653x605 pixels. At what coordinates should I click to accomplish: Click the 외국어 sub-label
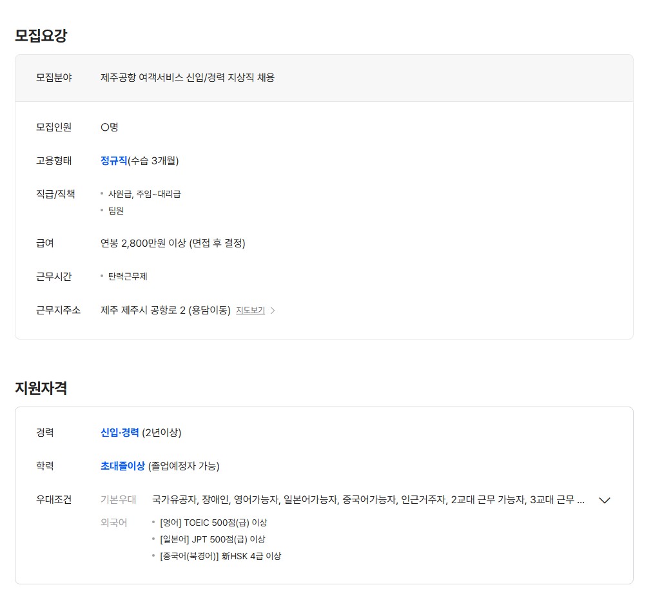[113, 523]
